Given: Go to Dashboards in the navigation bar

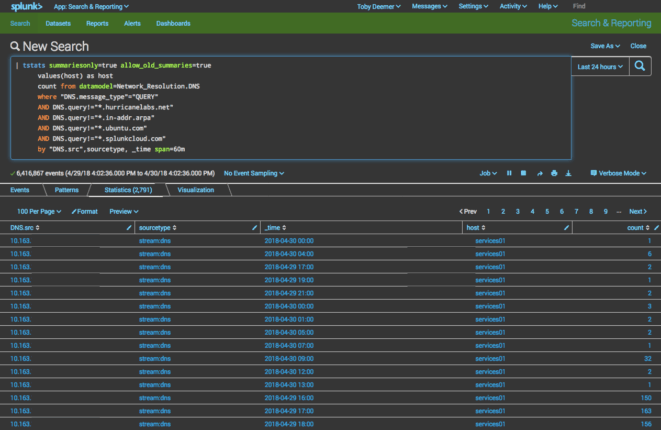Looking at the screenshot, I should coord(173,24).
